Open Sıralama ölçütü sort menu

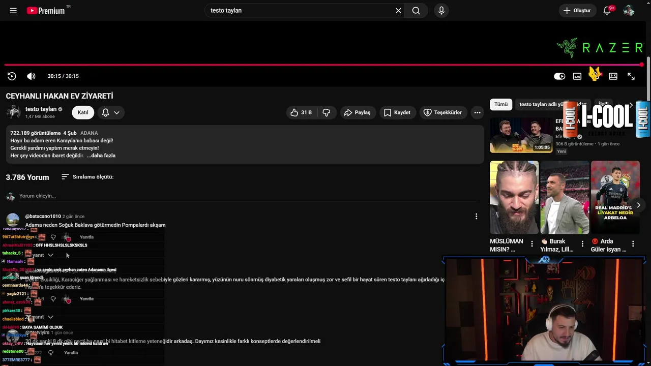click(x=87, y=177)
